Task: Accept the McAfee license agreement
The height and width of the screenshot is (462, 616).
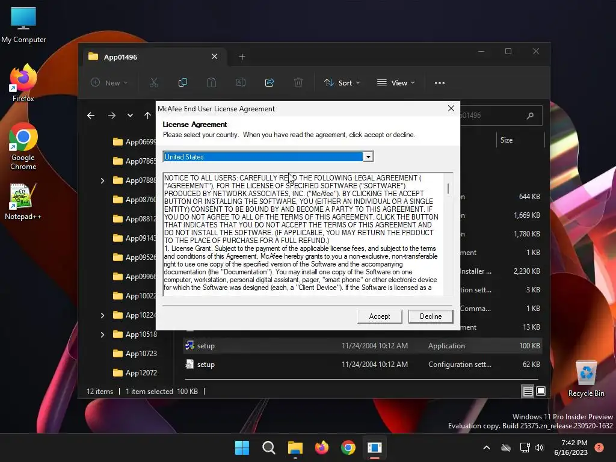Action: point(380,316)
